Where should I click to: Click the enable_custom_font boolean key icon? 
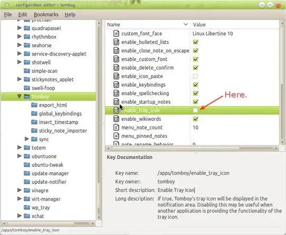116,59
